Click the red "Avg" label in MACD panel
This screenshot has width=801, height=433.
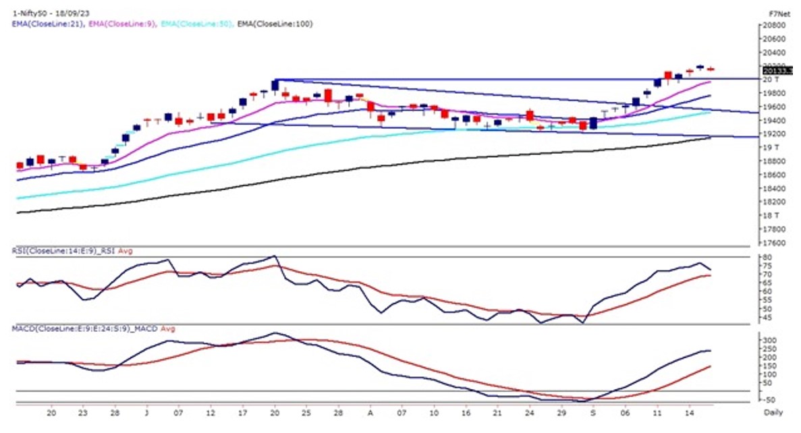point(167,329)
